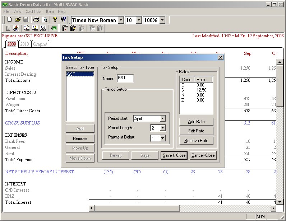Image resolution: width=286 pixels, height=221 pixels.
Task: Select rate code E row
Action: 196,85
